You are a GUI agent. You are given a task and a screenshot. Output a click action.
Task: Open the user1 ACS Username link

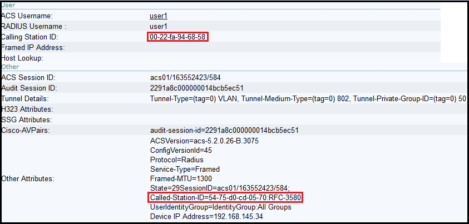click(x=159, y=16)
